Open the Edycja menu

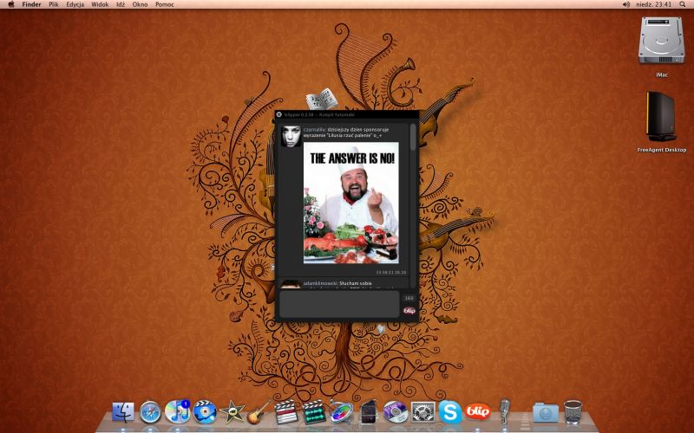[x=75, y=4]
